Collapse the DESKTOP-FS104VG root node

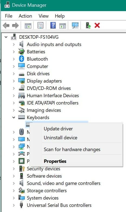pos(6,37)
